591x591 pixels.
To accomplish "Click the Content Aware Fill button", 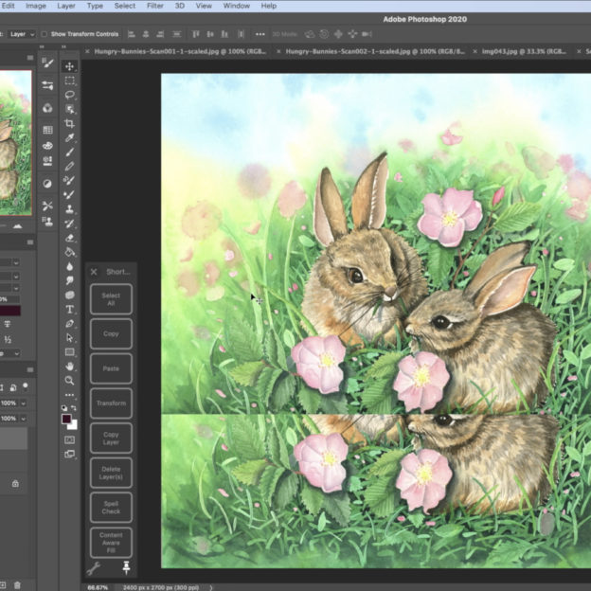I will (111, 543).
